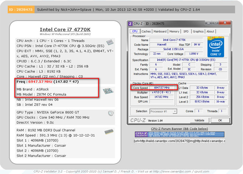Switch to the Caches tab
Image resolution: width=243 pixels, height=174 pixels.
pyautogui.click(x=146, y=31)
